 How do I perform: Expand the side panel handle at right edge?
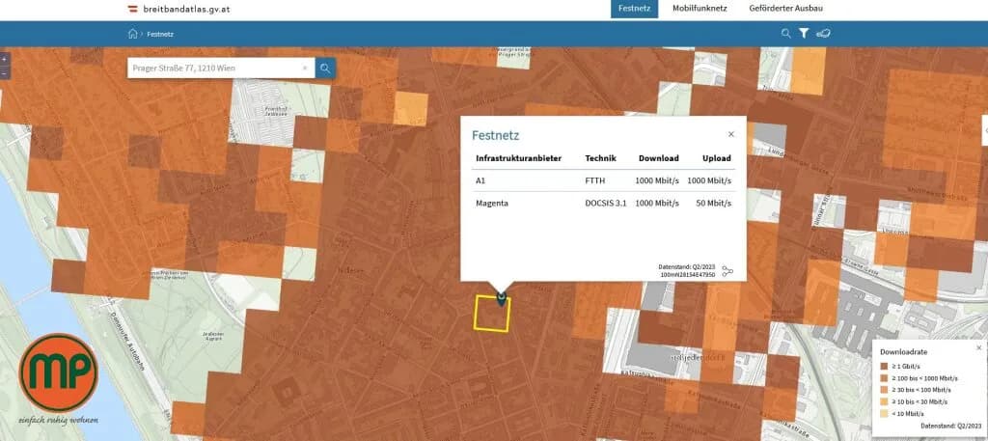point(985,128)
